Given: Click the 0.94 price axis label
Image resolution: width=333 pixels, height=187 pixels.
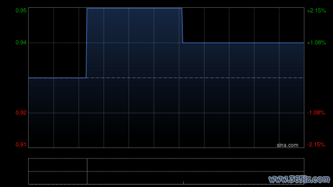Looking at the screenshot, I should 21,43.
